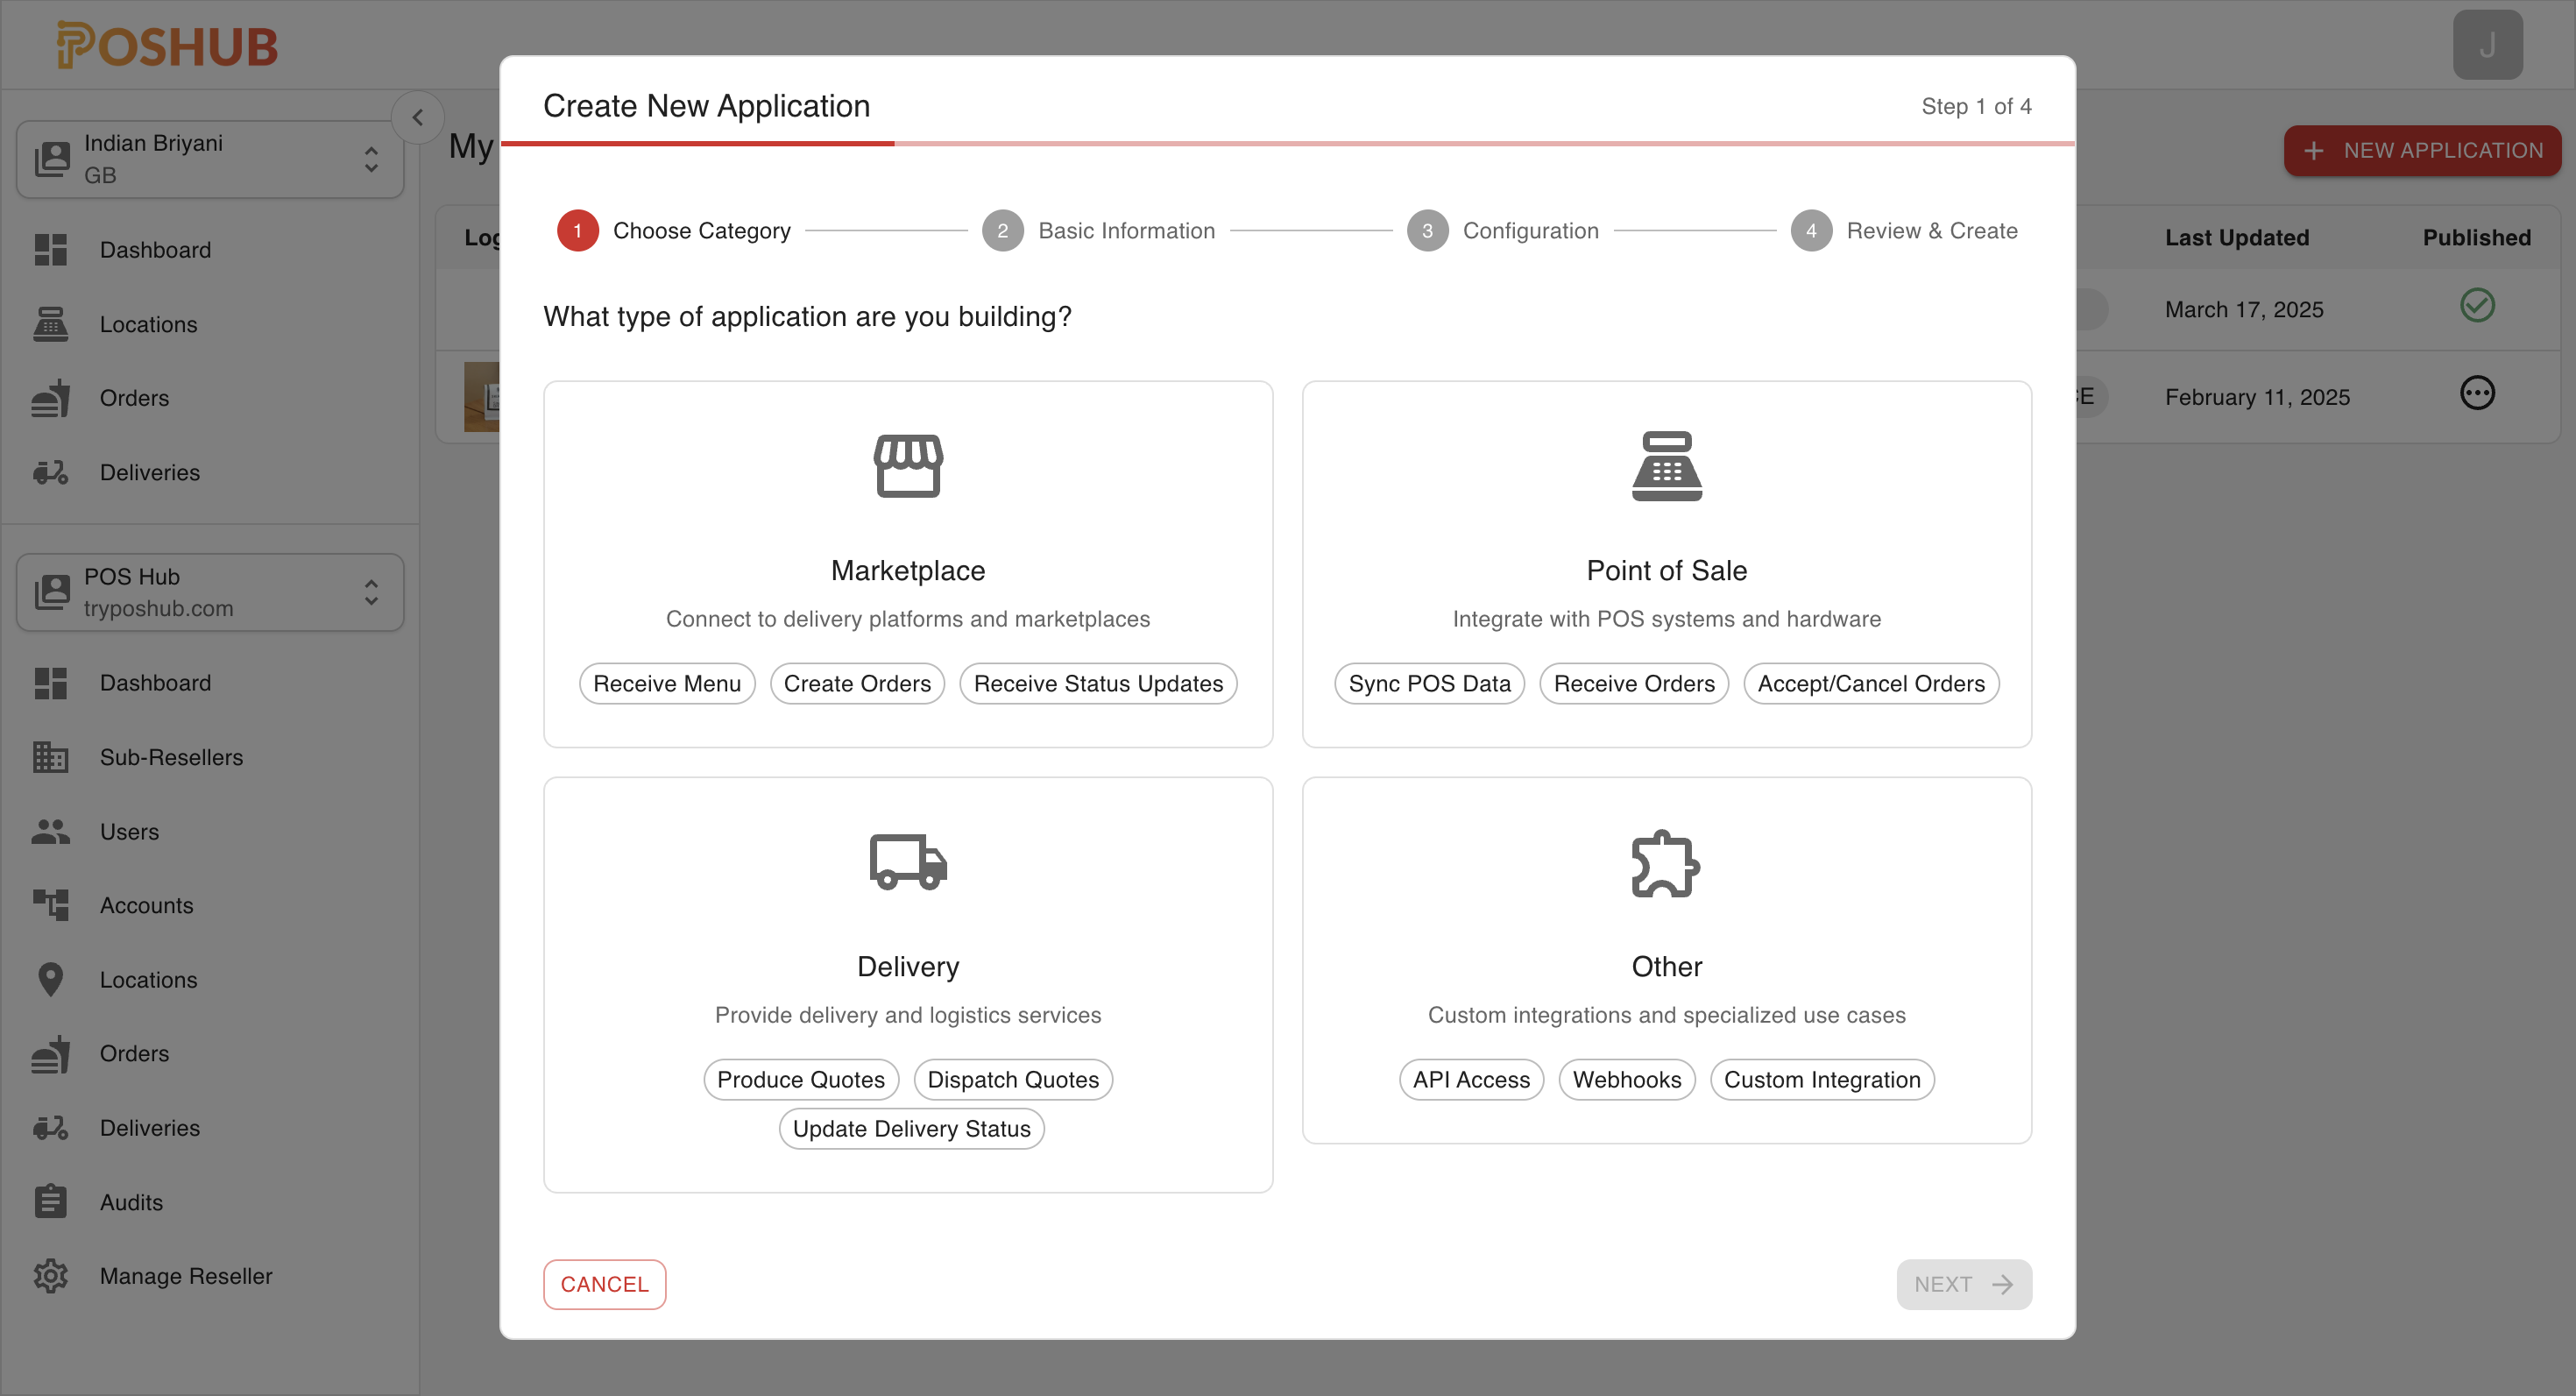The width and height of the screenshot is (2576, 1396).
Task: Open Audits via clipboard icon
Action: point(50,1201)
